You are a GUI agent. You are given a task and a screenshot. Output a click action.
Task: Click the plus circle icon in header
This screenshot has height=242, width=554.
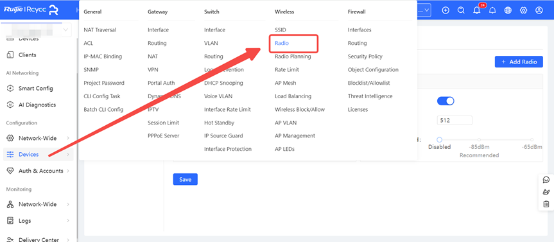pyautogui.click(x=446, y=10)
